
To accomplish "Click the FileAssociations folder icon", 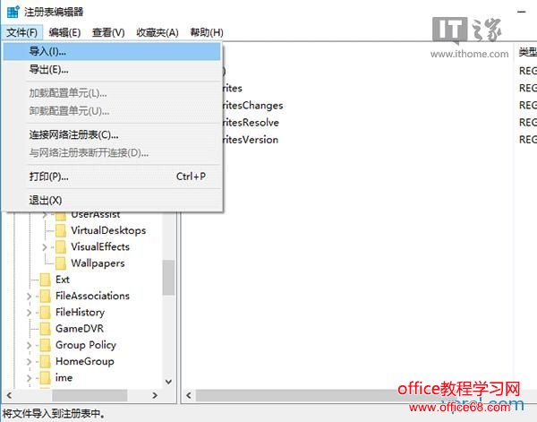I will coord(46,296).
